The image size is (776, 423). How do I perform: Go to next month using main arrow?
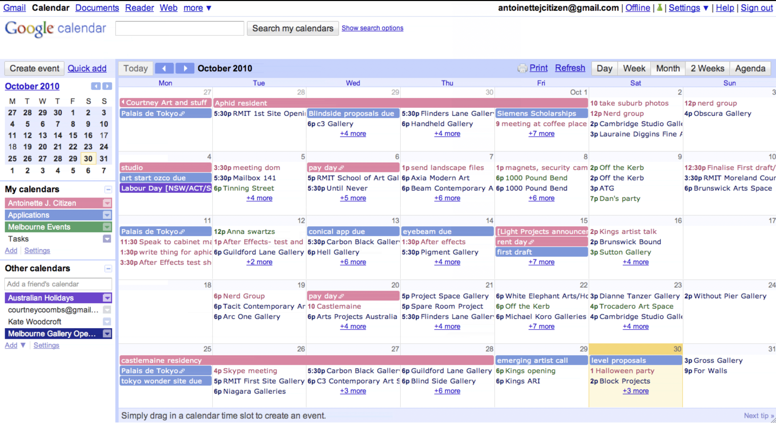[185, 68]
